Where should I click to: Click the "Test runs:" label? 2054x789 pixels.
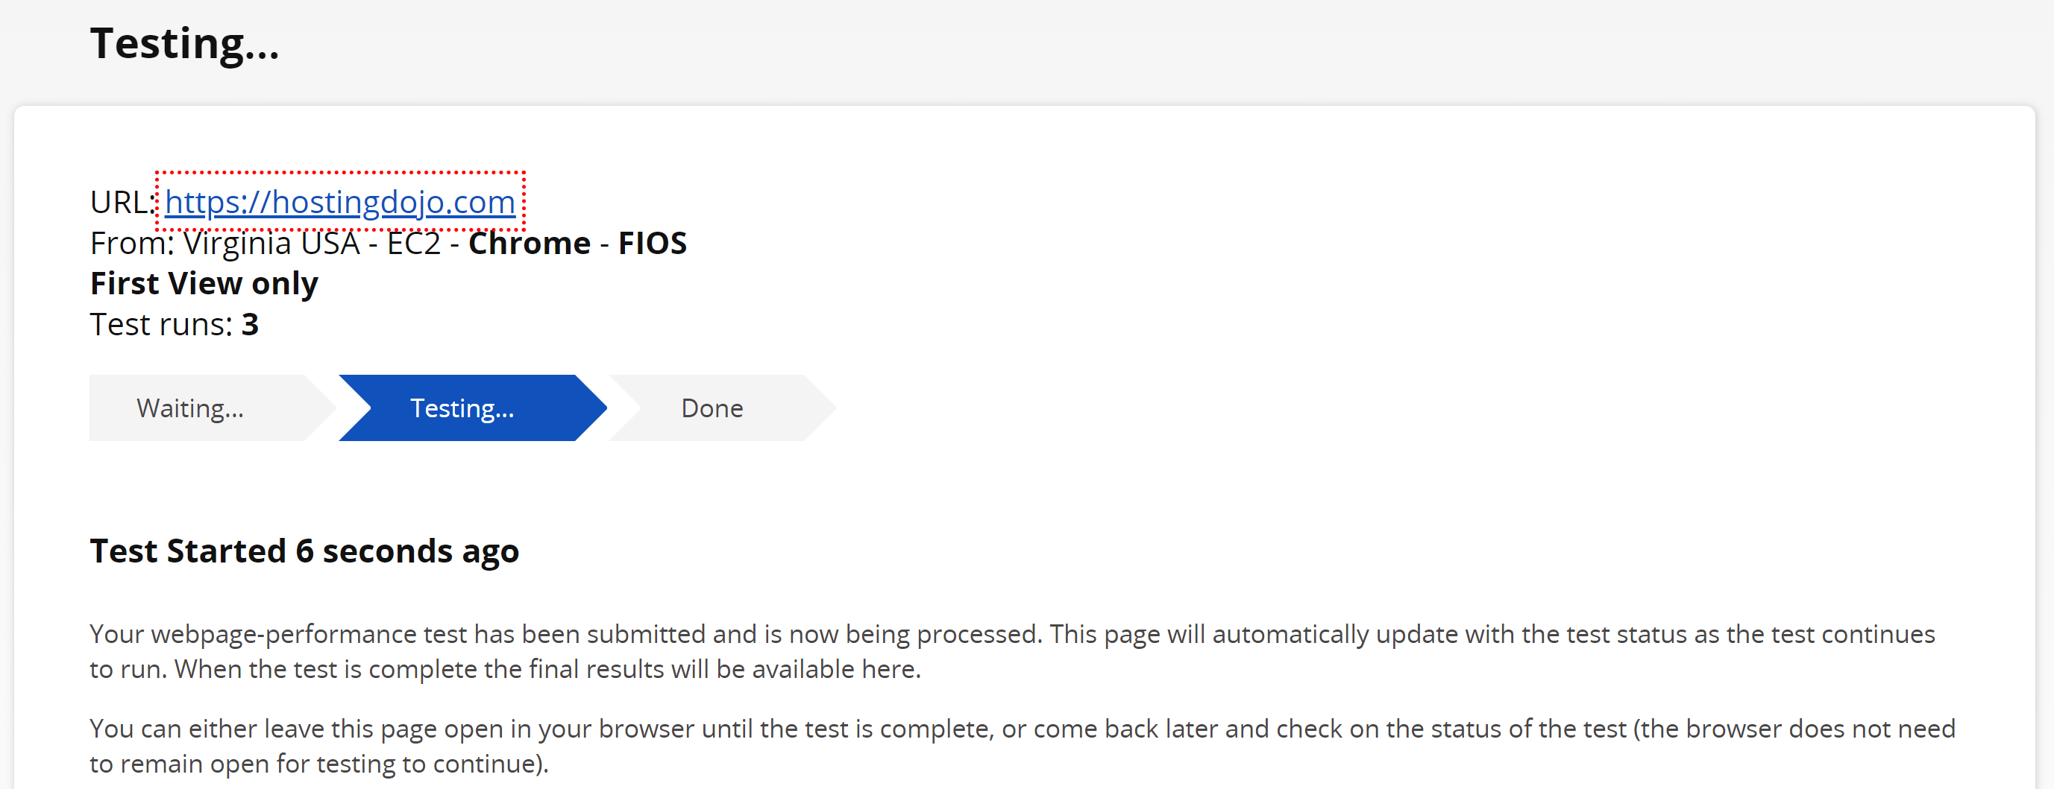click(160, 325)
